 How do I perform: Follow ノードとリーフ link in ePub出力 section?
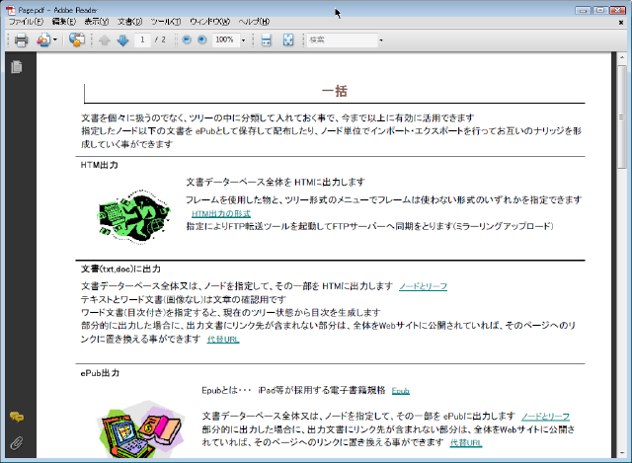pos(545,417)
